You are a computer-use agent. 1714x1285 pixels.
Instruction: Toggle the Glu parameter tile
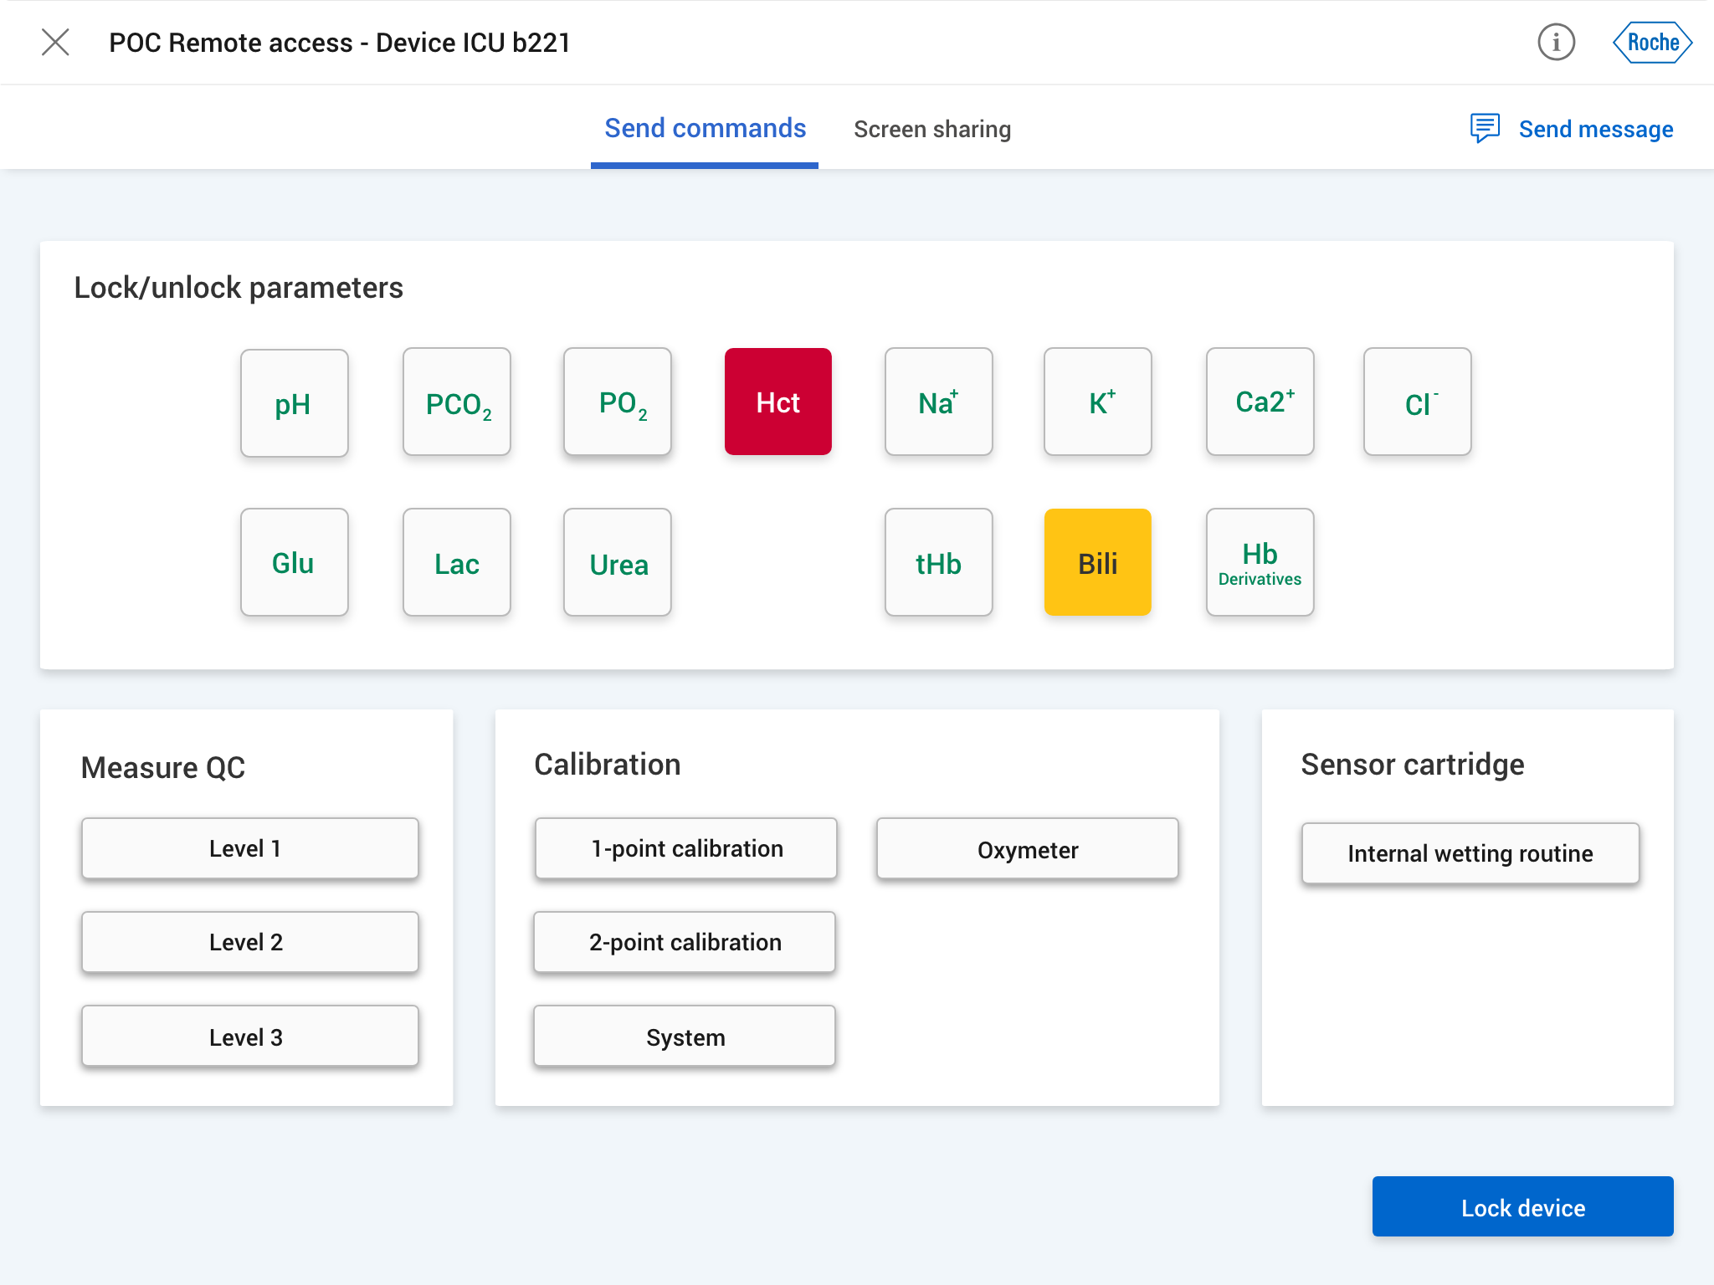[294, 563]
